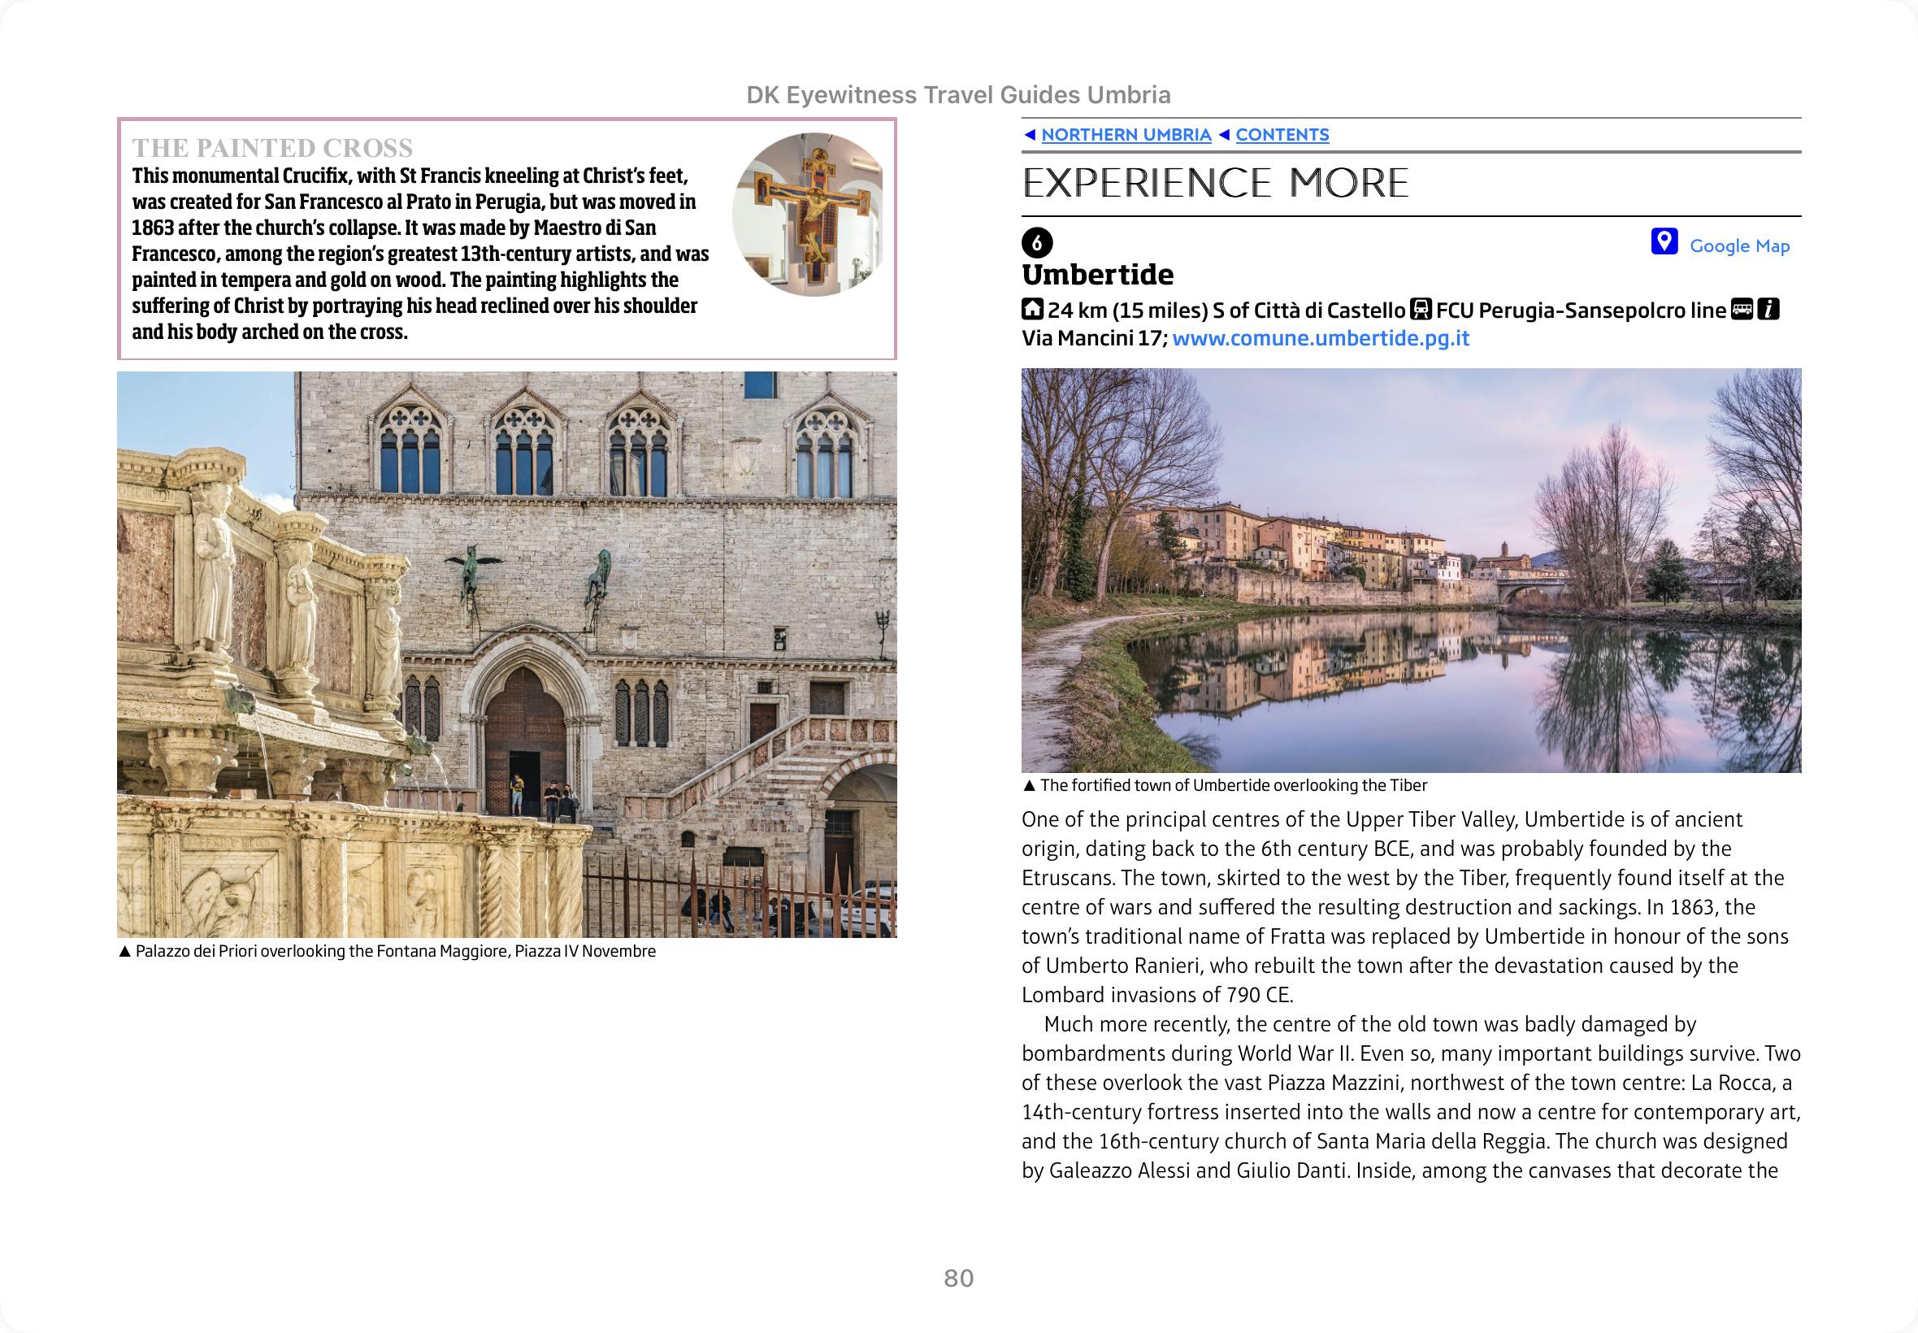Visit www.comune.umbertide.pg.it website link
The height and width of the screenshot is (1333, 1918).
pos(1320,338)
